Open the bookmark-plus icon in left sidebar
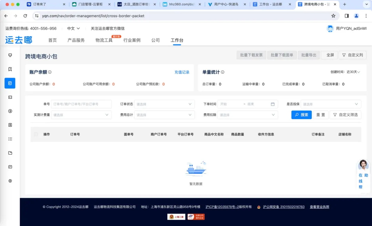 (10, 69)
